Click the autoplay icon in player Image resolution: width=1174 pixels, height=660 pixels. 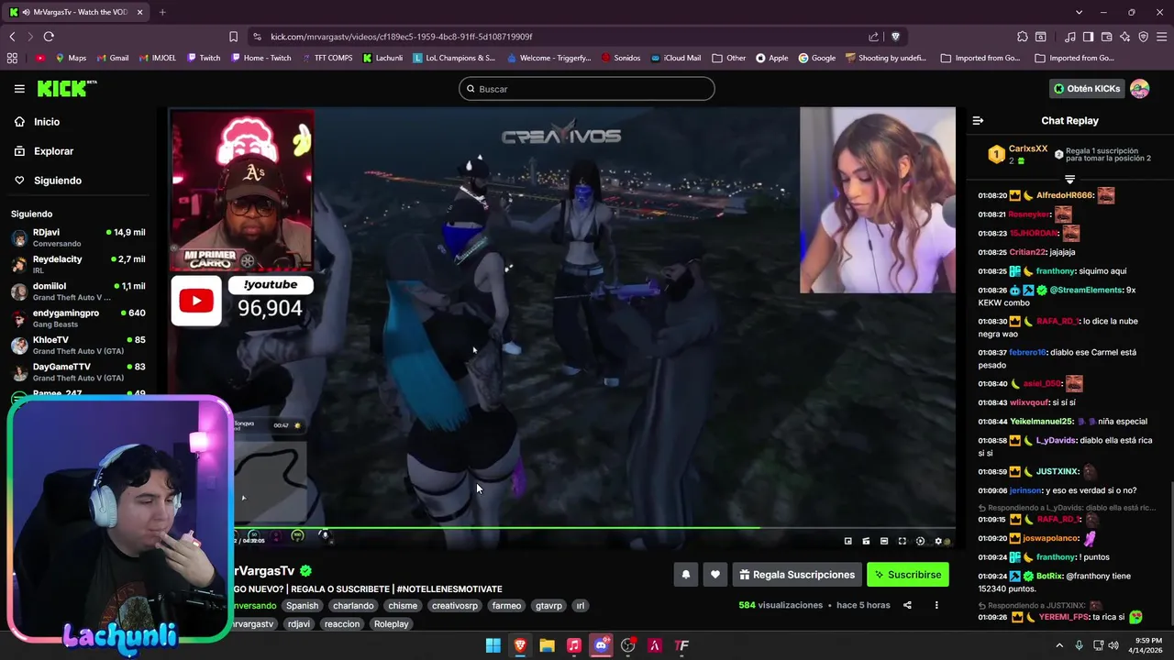[921, 541]
